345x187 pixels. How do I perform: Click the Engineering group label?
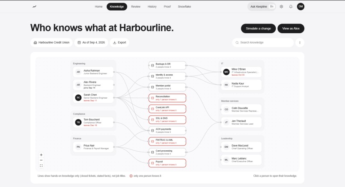(79, 64)
